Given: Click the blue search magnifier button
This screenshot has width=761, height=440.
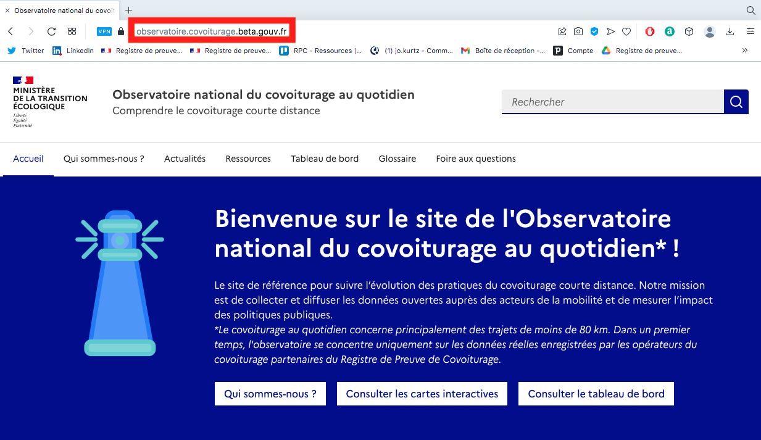Looking at the screenshot, I should pos(736,102).
